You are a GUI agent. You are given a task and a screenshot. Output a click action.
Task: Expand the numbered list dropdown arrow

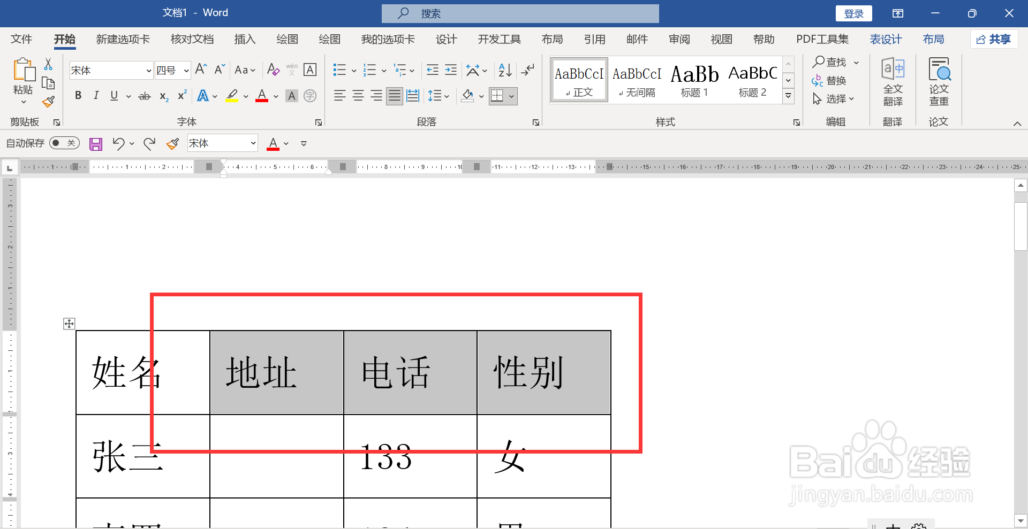click(384, 71)
